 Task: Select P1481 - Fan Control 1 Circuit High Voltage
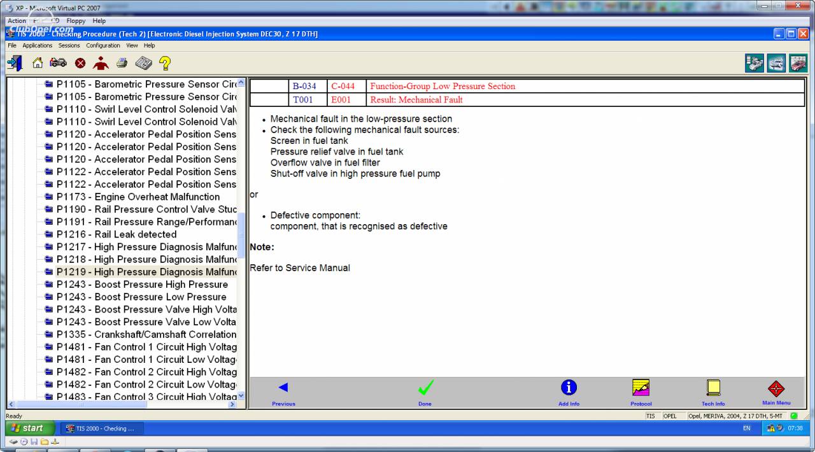click(x=146, y=347)
